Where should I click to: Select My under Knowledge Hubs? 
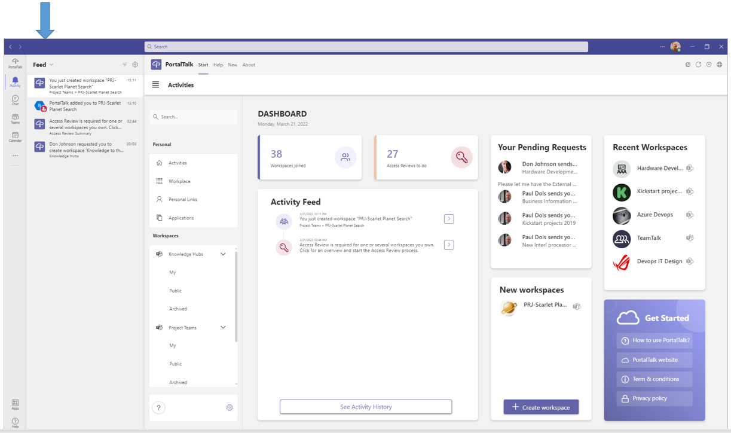point(173,272)
